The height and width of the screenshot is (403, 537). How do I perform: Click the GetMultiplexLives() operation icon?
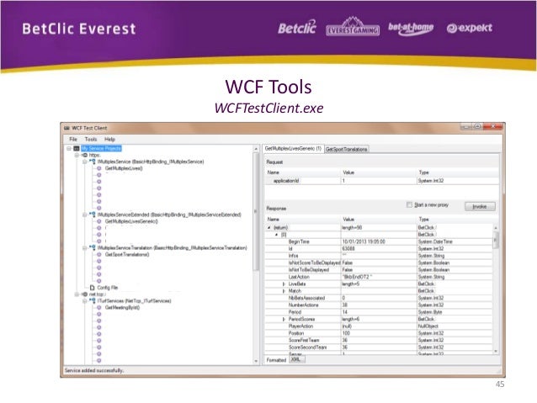click(x=99, y=168)
